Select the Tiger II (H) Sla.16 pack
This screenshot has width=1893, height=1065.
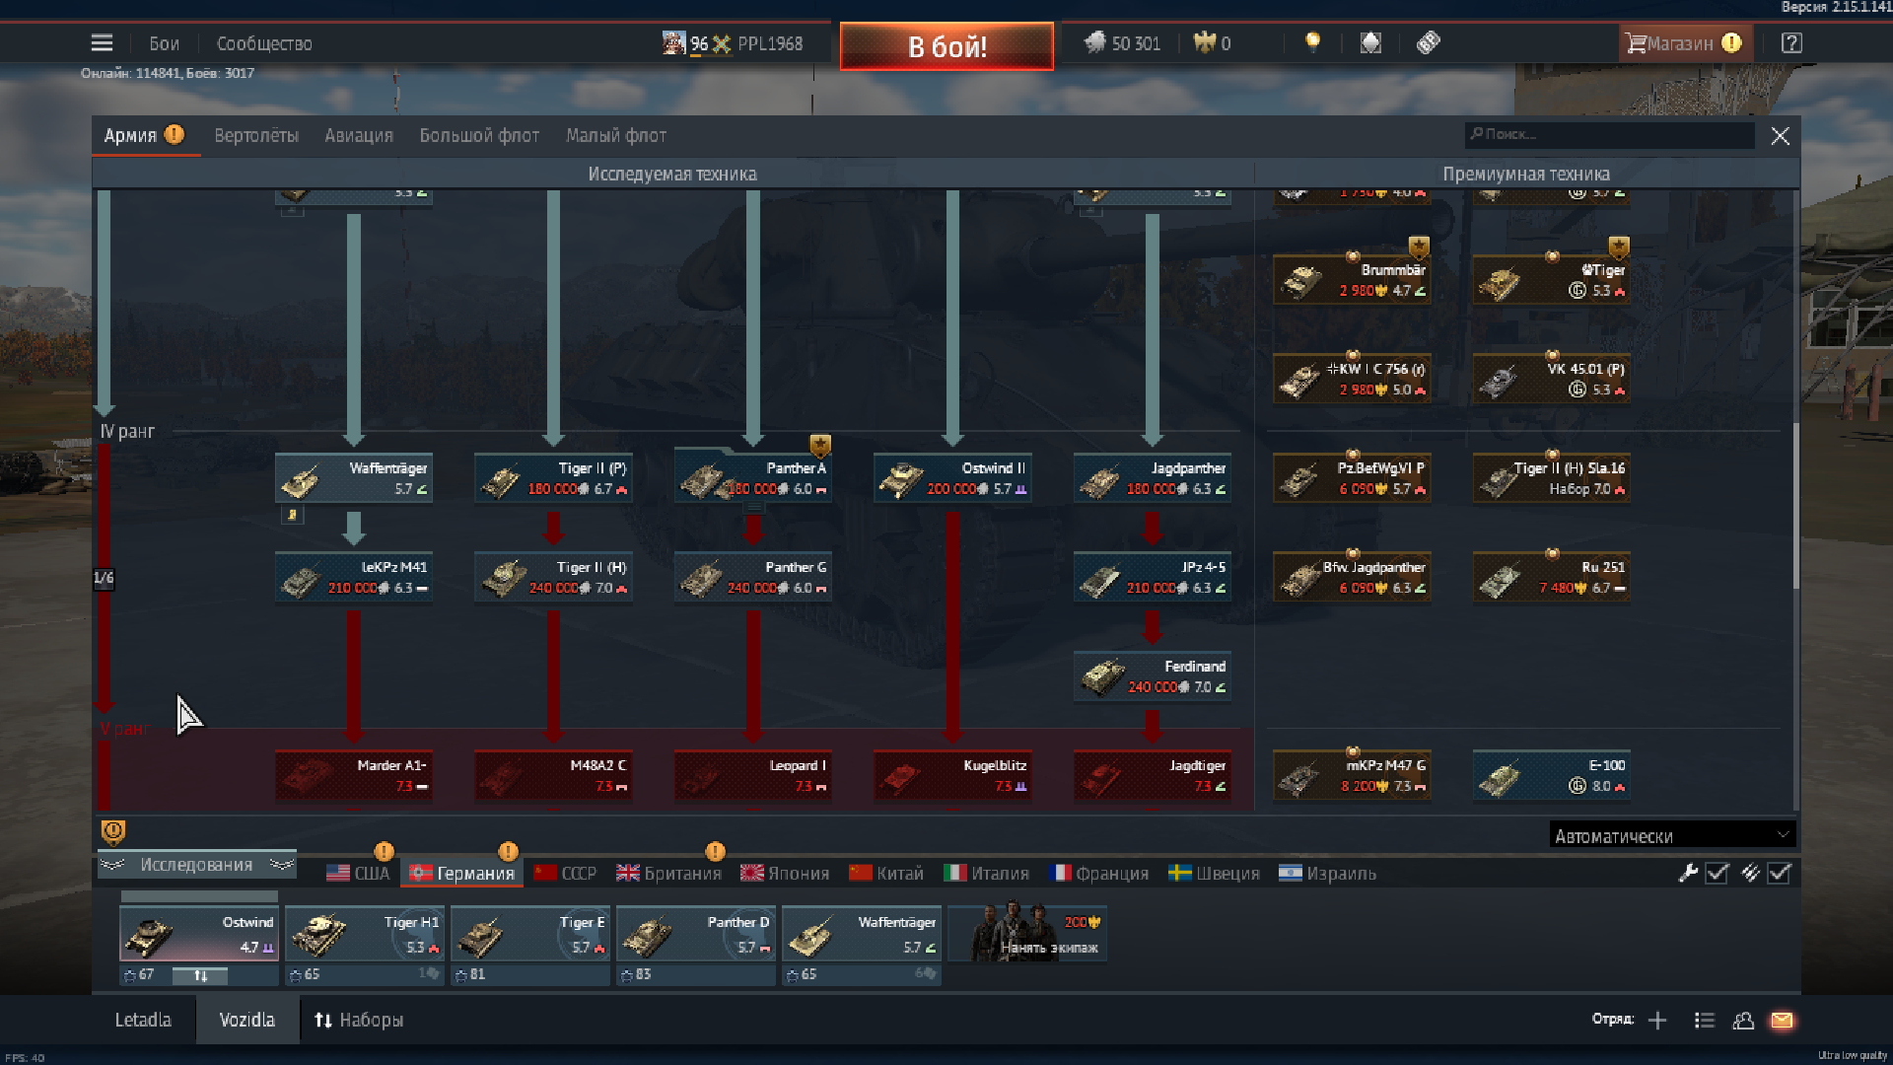pyautogui.click(x=1551, y=478)
